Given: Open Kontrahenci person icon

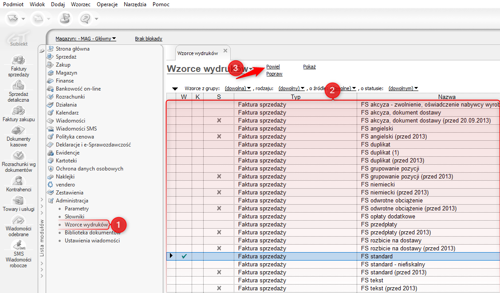Looking at the screenshot, I should [x=19, y=181].
